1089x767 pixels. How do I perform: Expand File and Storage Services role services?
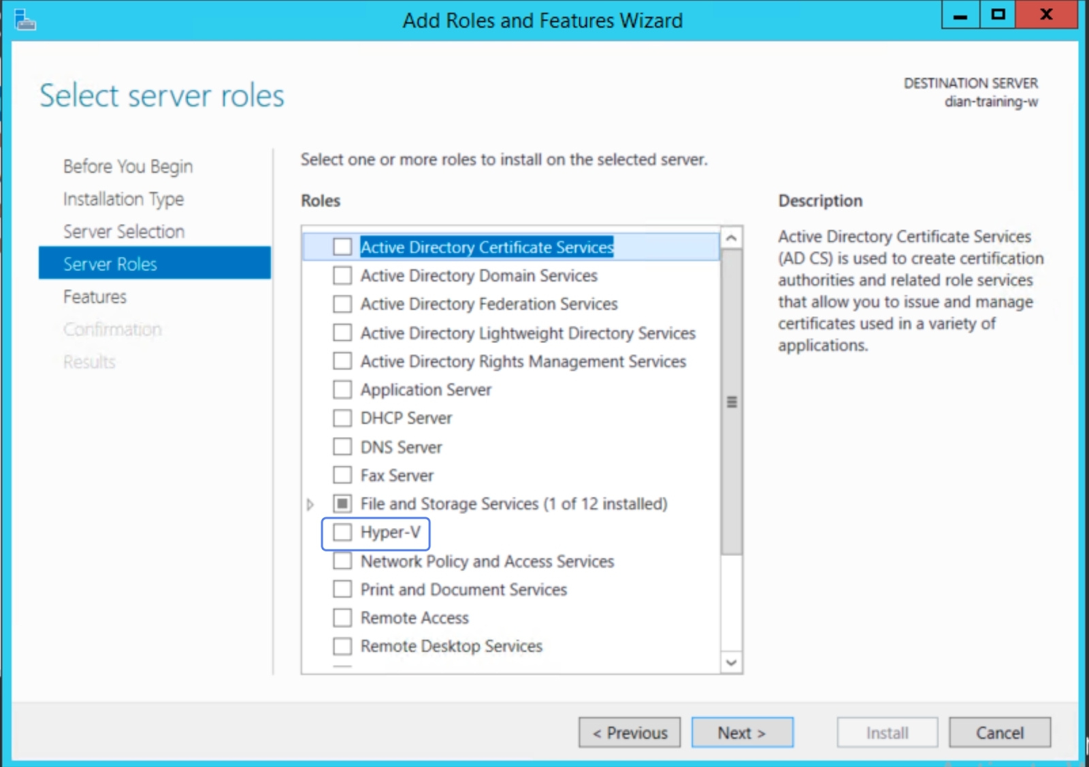click(312, 504)
